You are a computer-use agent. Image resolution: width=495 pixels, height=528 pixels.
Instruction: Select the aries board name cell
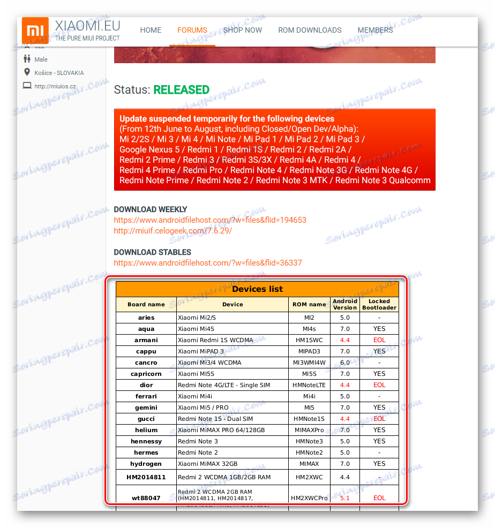[x=146, y=318]
